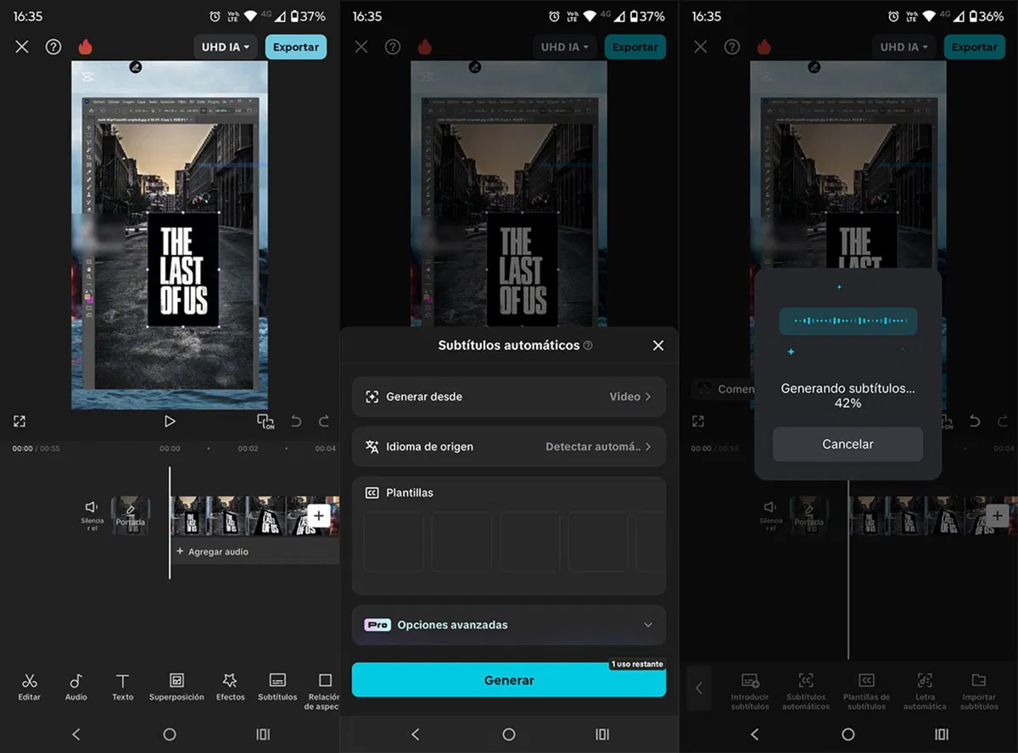Select the first empty subtitle template under Plantillas

point(394,541)
